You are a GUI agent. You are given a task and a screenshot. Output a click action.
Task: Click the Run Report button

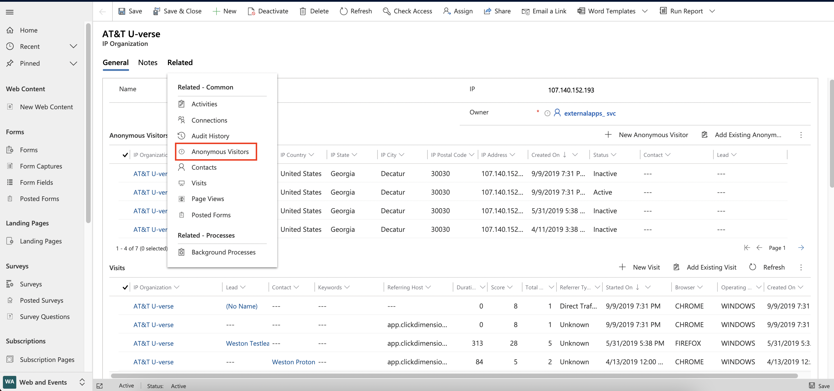tap(681, 11)
